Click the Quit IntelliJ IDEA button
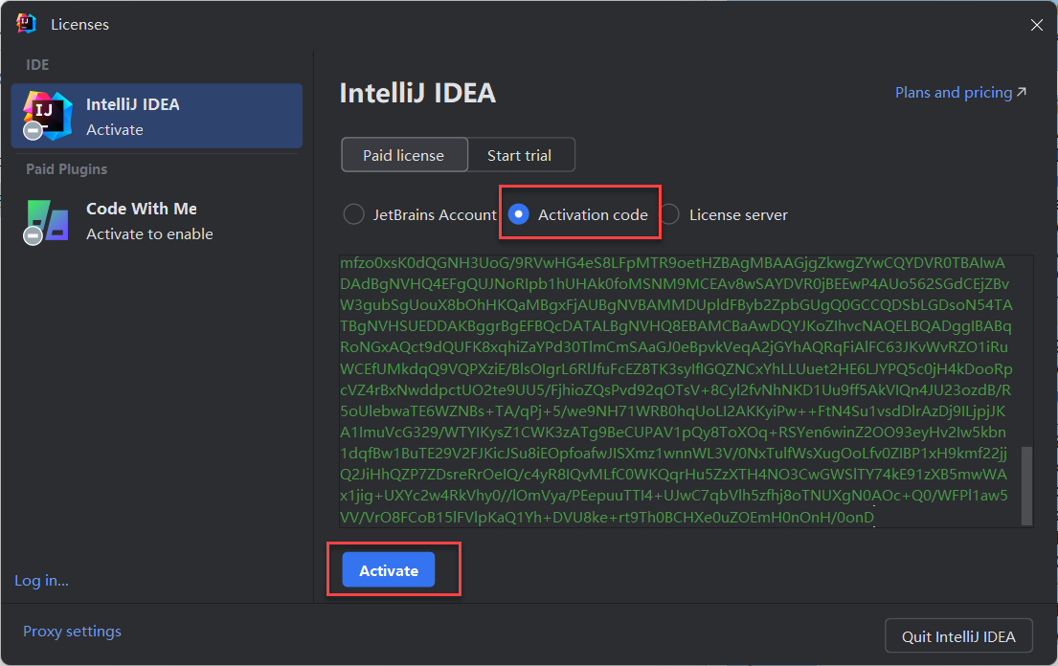 pyautogui.click(x=959, y=635)
